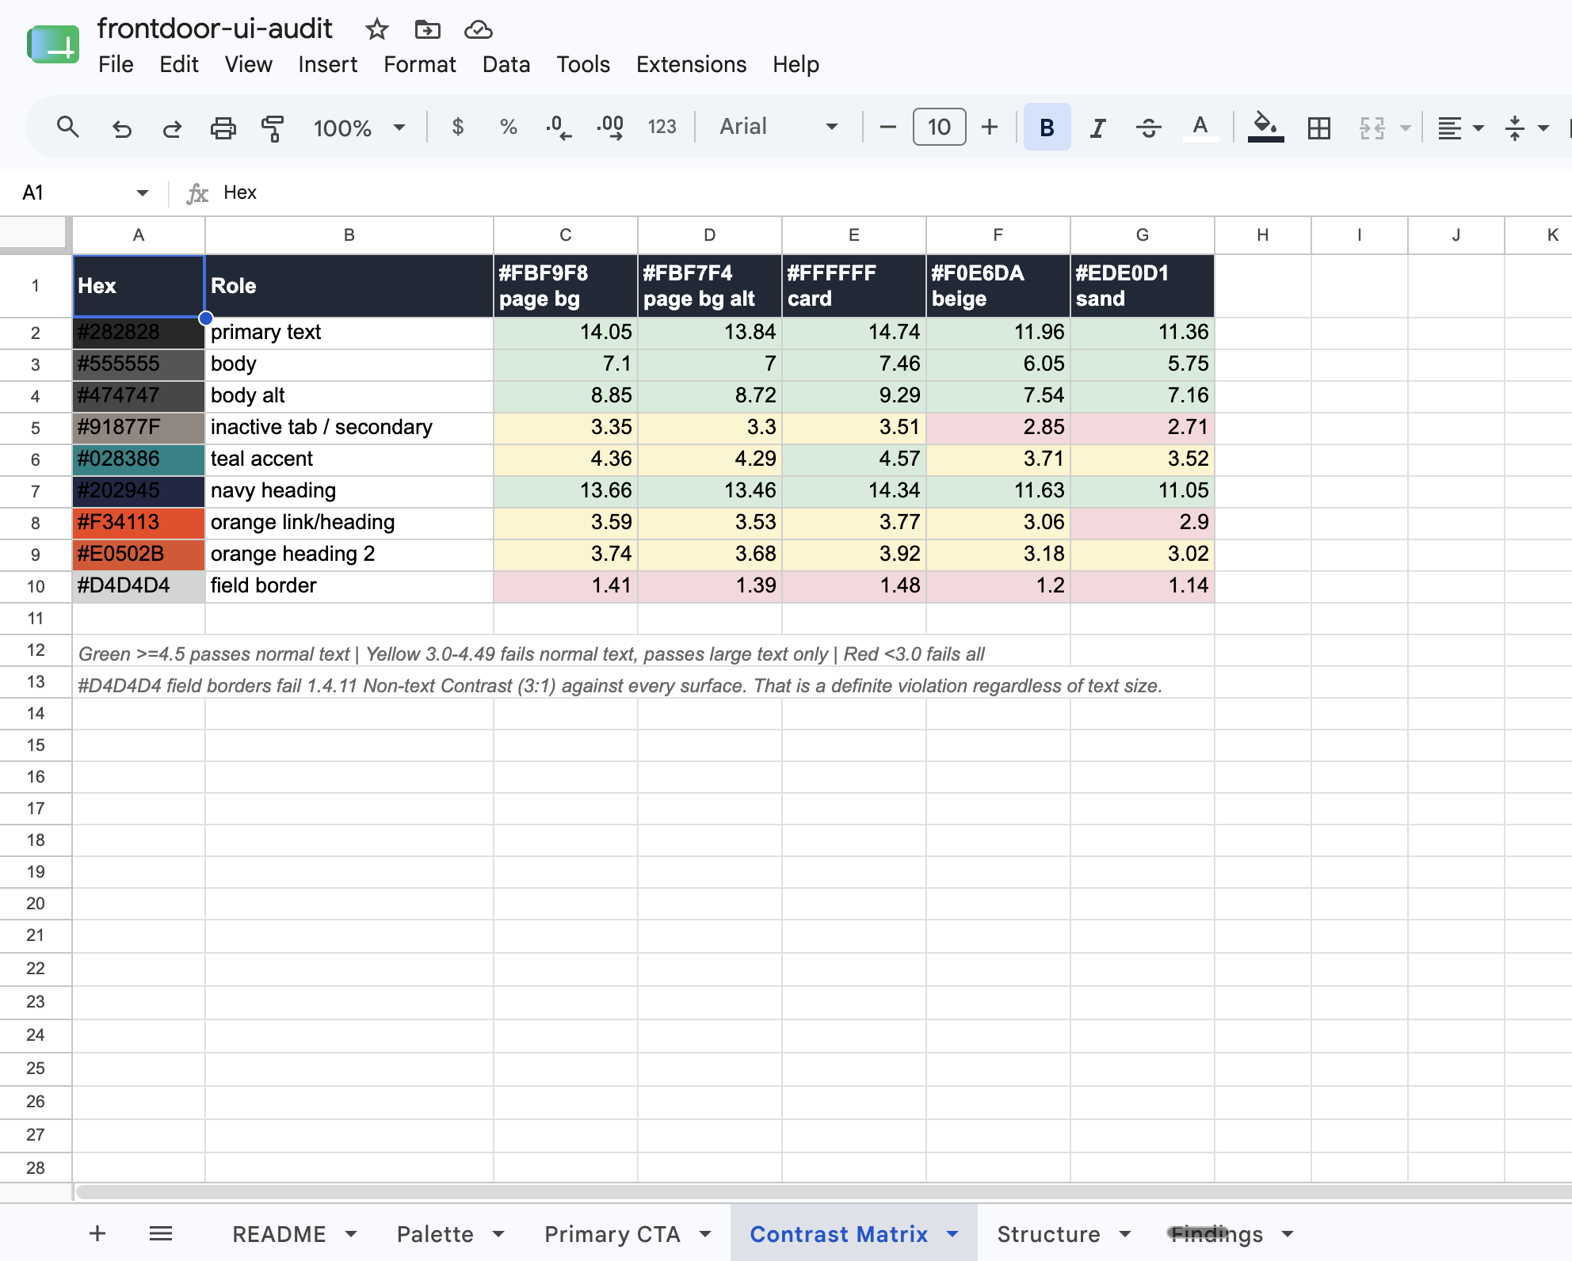Open the Help menu

796,64
